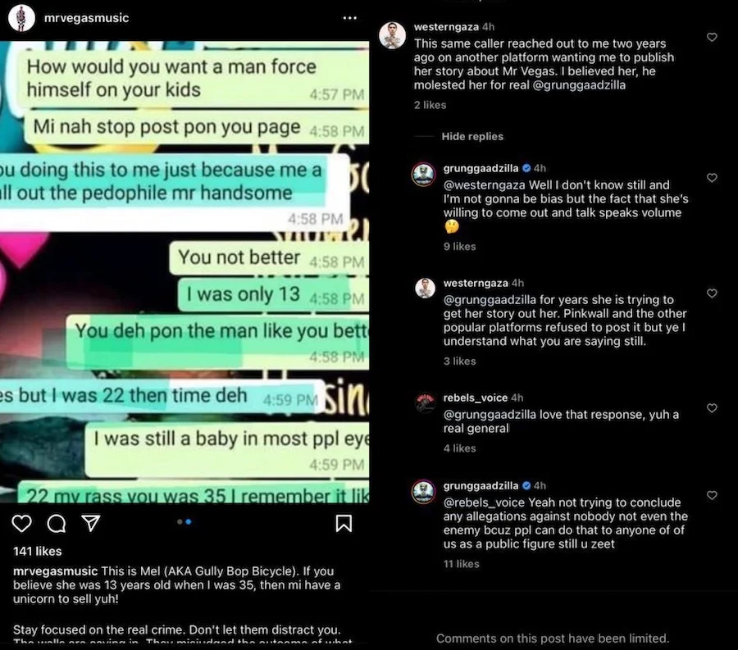The image size is (738, 650).
Task: Collapse thread with Hide replies
Action: [472, 136]
